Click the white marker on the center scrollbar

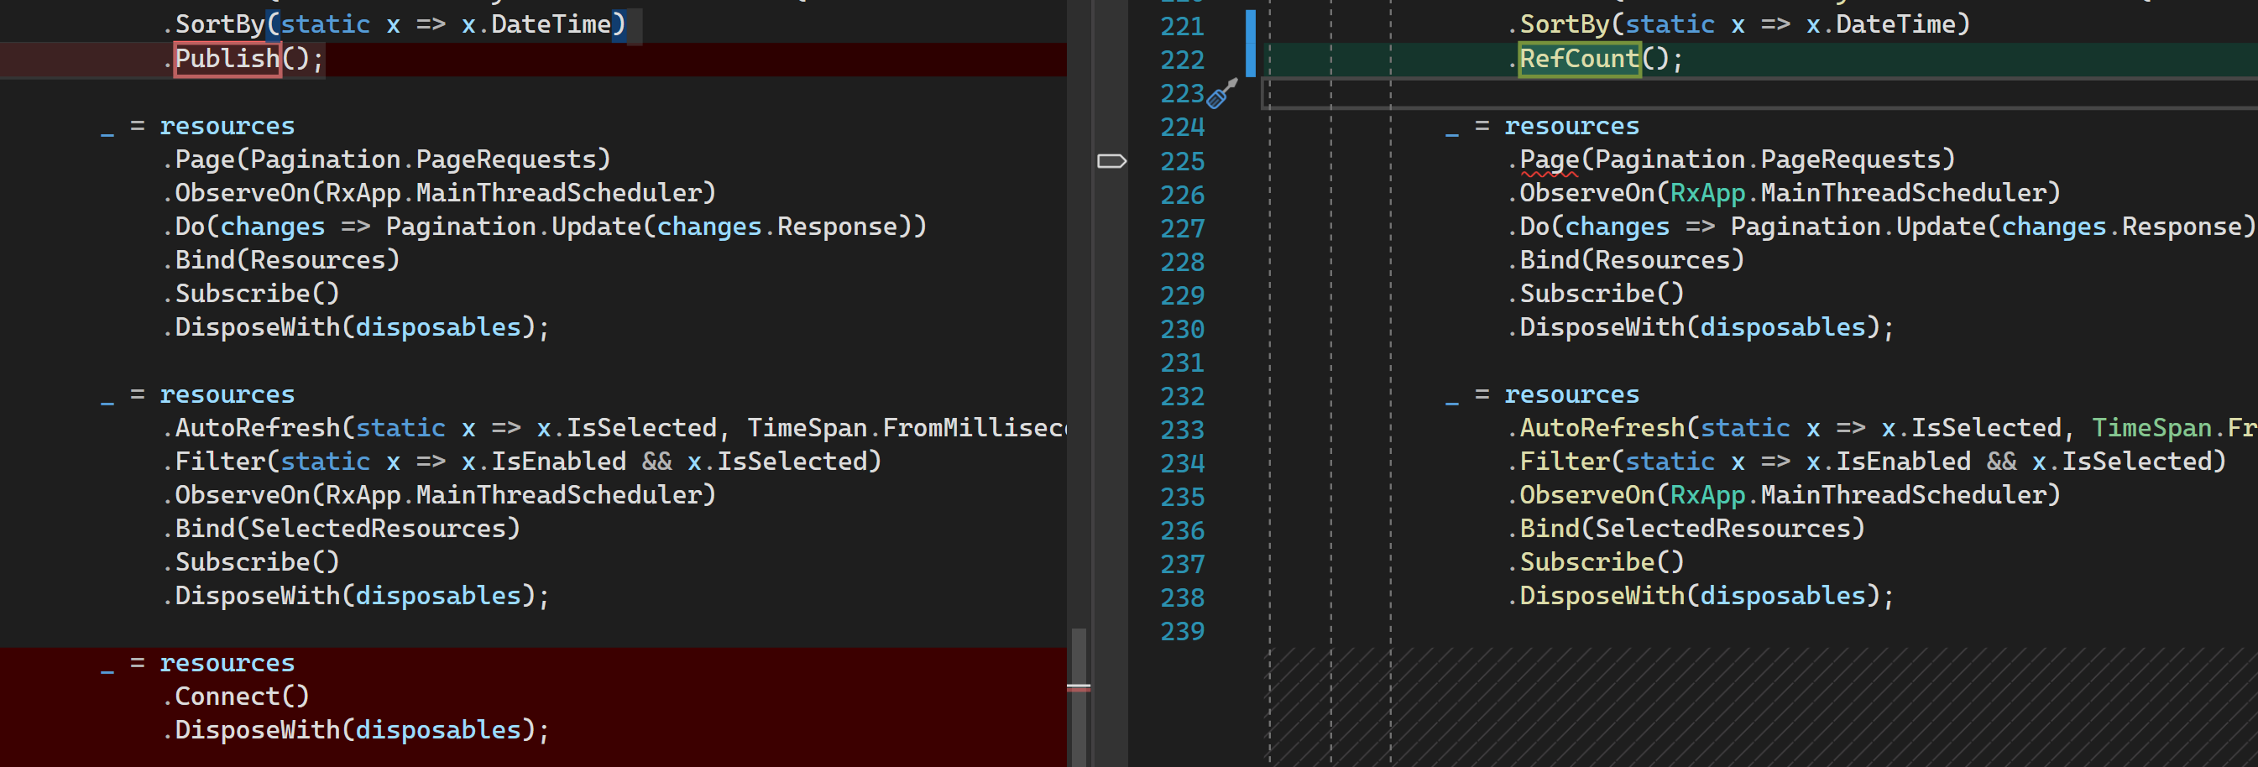pos(1079,686)
